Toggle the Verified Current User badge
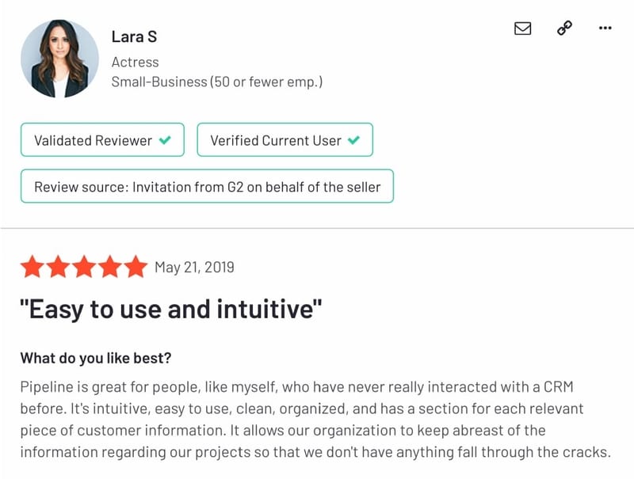 (285, 139)
